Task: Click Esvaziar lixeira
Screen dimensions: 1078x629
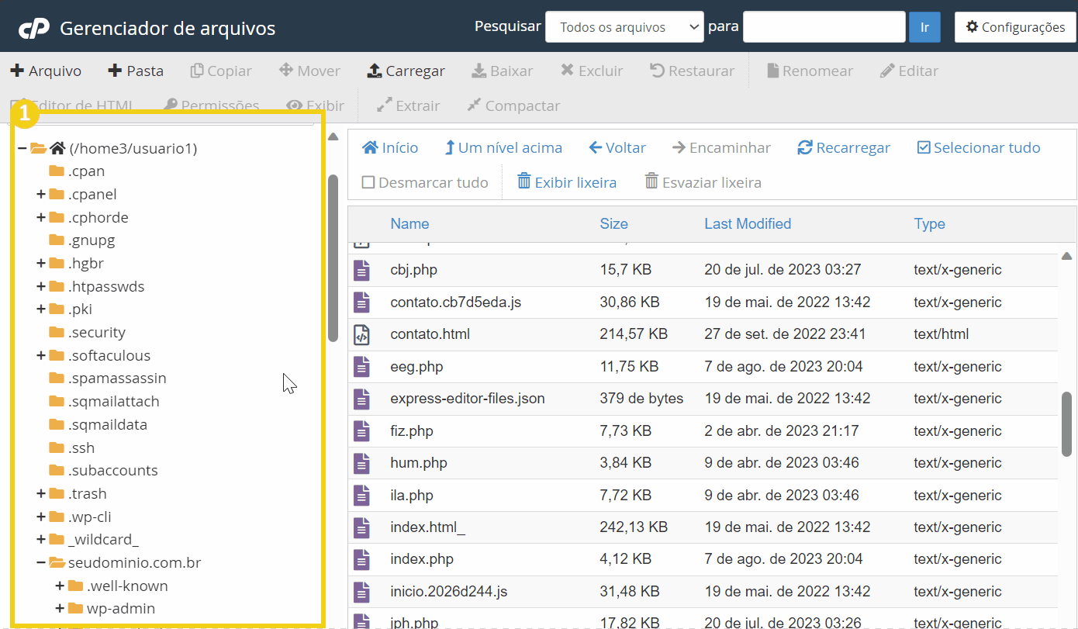Action: (703, 182)
